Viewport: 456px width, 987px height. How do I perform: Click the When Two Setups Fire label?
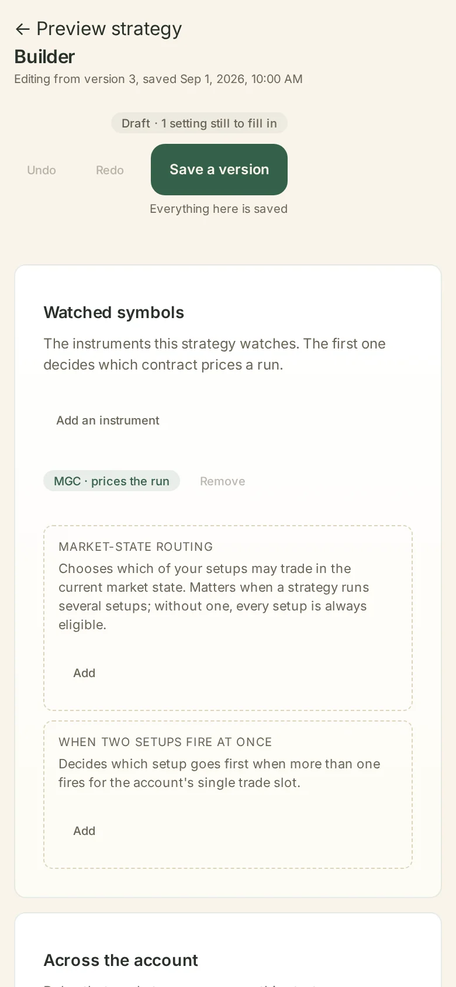tap(165, 742)
